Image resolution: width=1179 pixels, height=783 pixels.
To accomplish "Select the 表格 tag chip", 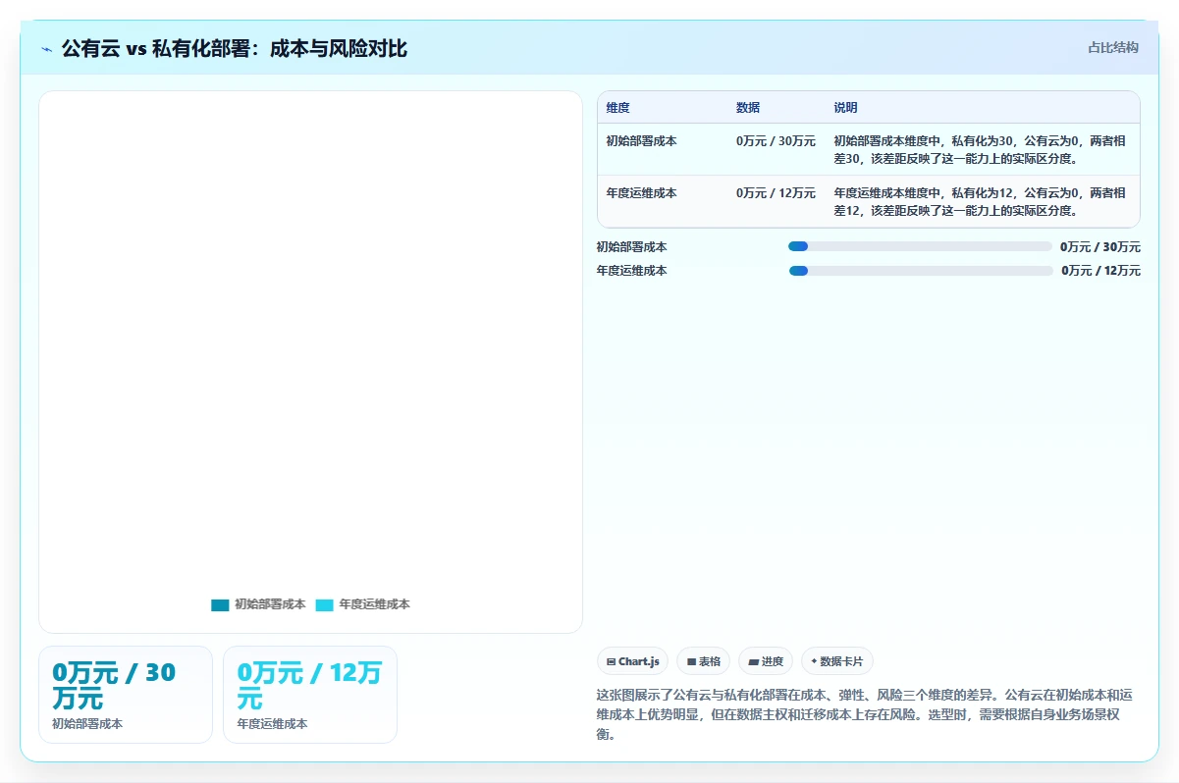I will [704, 661].
